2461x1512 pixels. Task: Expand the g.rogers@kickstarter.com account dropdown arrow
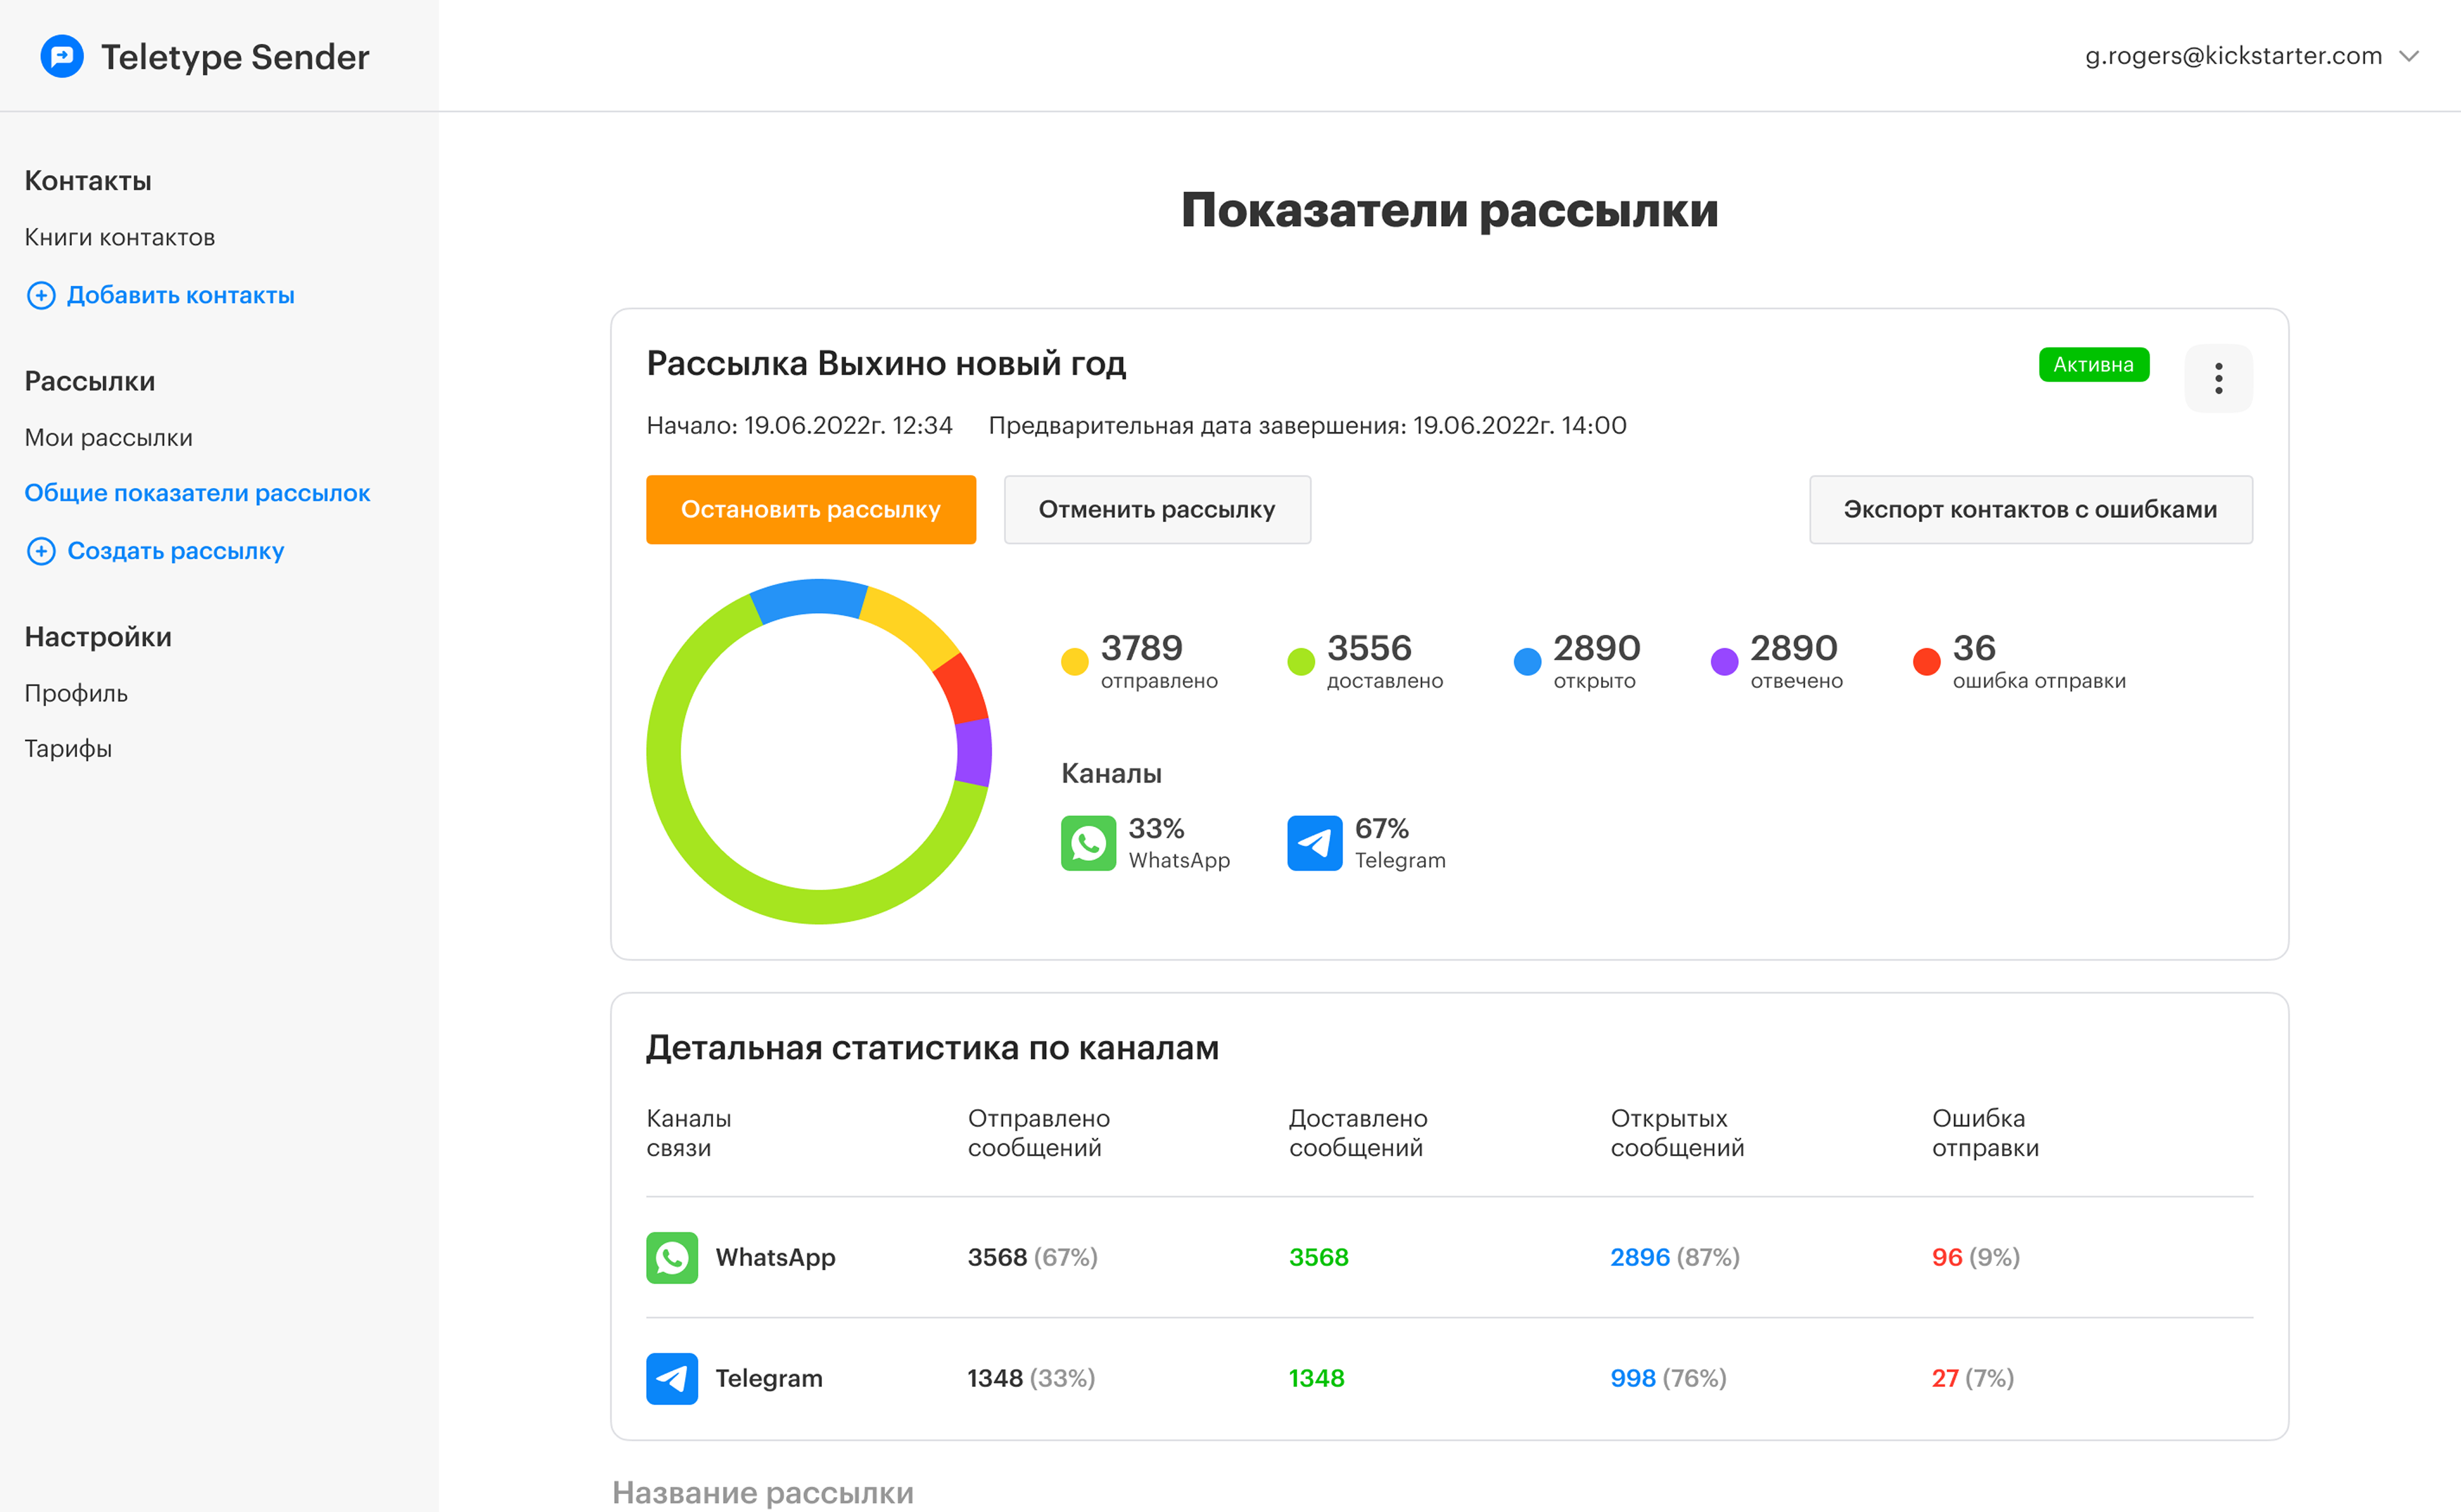tap(2409, 57)
